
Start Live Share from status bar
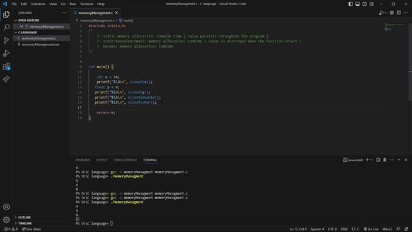[32, 229]
